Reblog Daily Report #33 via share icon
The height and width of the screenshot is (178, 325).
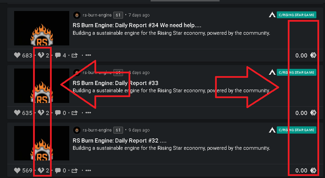click(x=74, y=113)
